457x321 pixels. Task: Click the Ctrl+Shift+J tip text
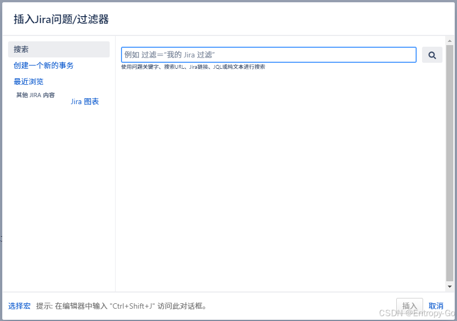[x=122, y=306]
